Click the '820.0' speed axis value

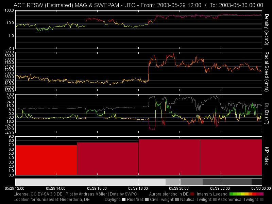tap(9, 52)
